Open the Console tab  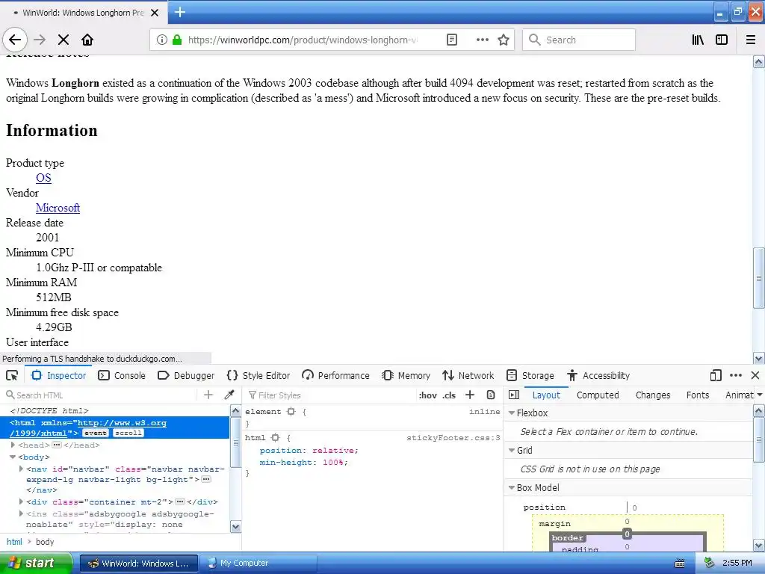tap(122, 375)
